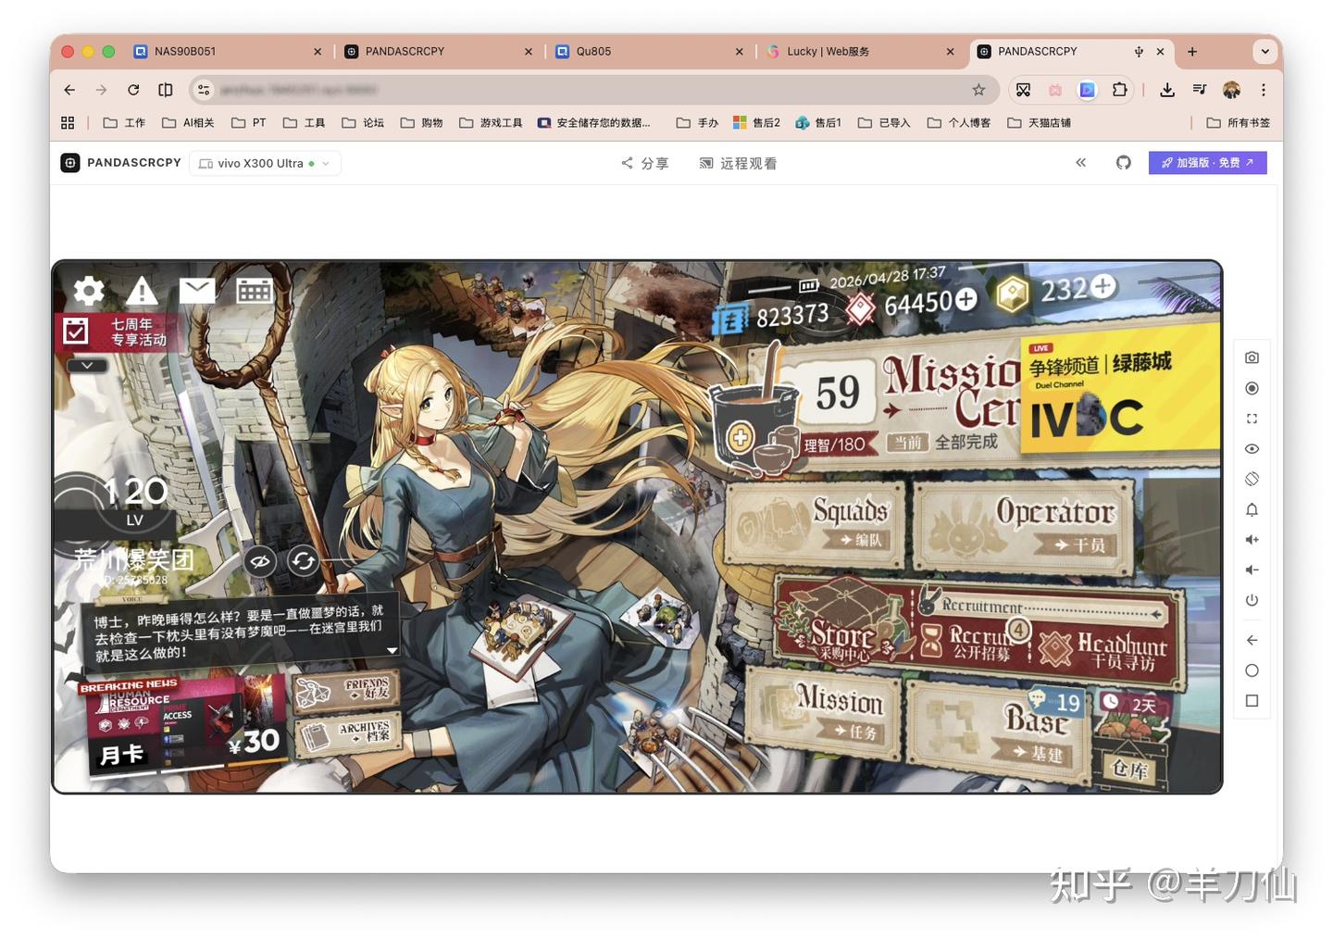Screen dimensions: 1333x939
Task: Open notifications with the bell icon
Action: 1252,509
